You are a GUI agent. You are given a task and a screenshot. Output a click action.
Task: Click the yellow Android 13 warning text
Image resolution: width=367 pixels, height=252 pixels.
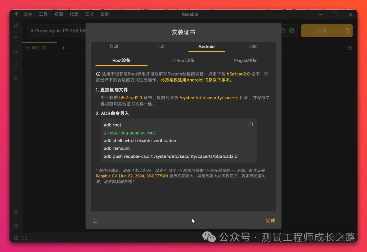click(197, 80)
